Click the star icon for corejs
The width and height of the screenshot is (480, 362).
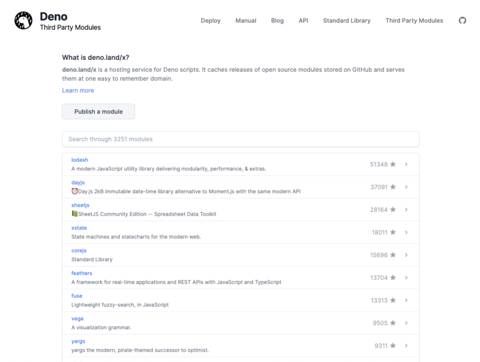pos(393,255)
